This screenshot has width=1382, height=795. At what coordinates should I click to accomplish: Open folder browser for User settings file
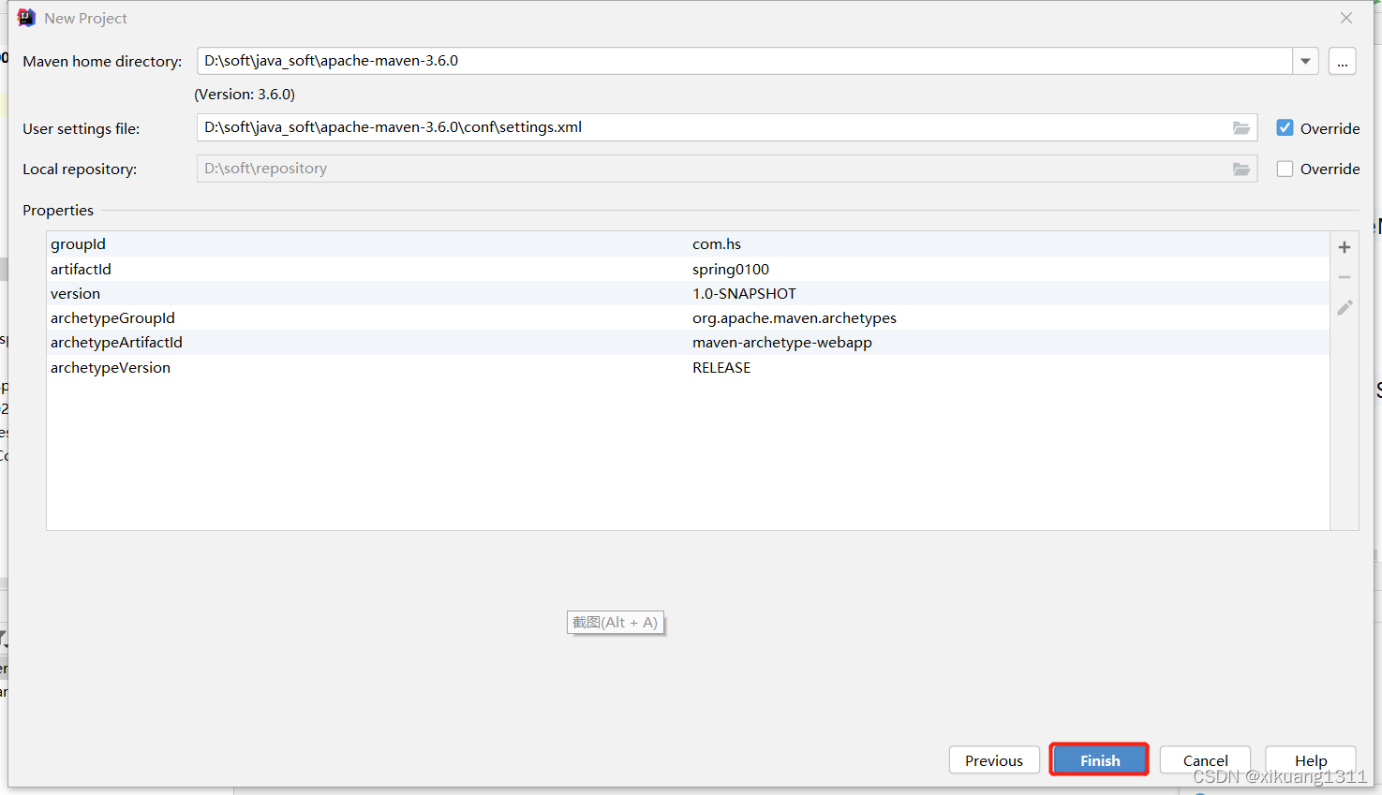tap(1241, 128)
